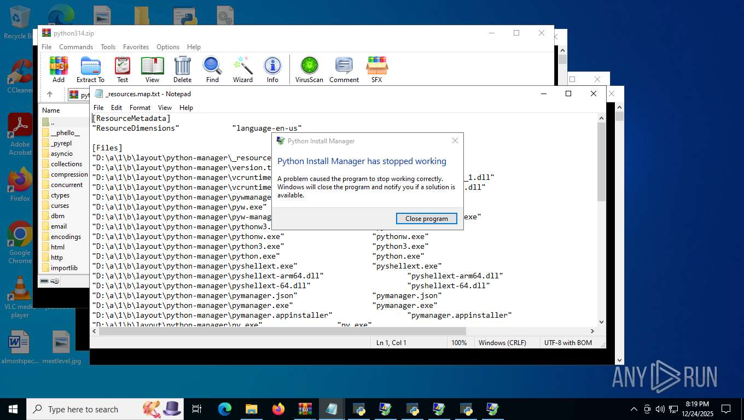Select the email folder in WinRAR
Screen dimensions: 744x420
(59, 226)
